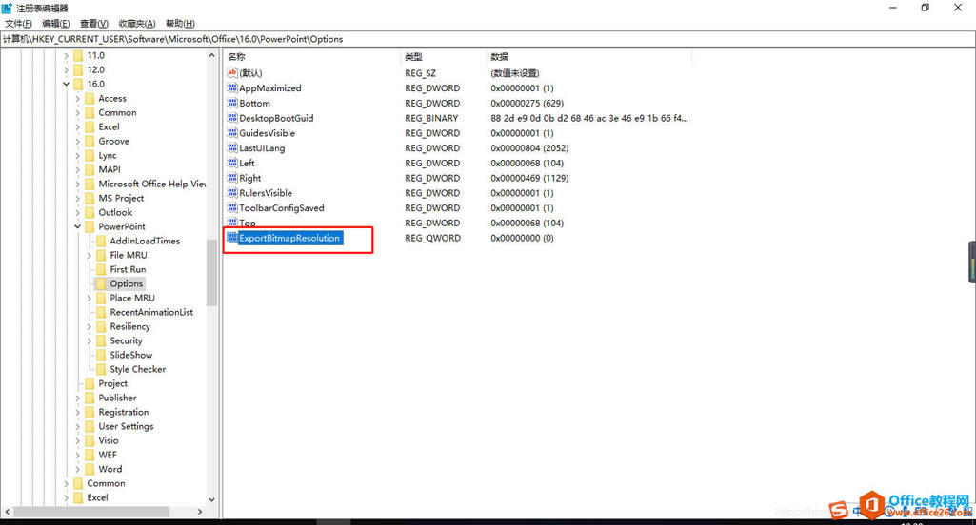Screen dimensions: 976x525
Task: Select the DesktopBootGuid binary value icon
Action: [232, 118]
